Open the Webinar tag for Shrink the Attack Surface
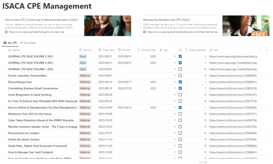Screen dimensions: 273x164 (85, 139)
